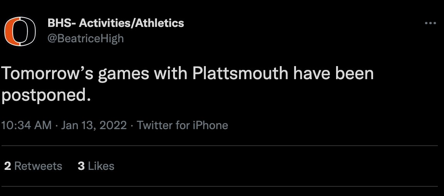Click the word Plattsmouth in the tweet
This screenshot has width=444, height=196.
240,74
